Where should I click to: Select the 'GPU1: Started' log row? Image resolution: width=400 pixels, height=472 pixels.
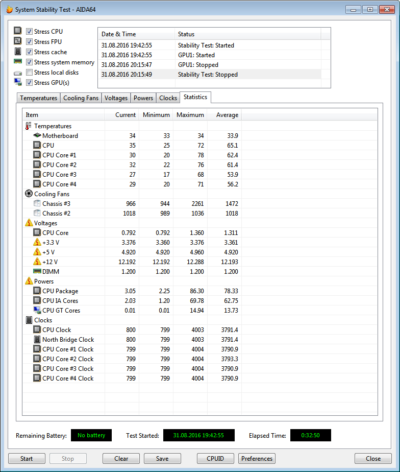point(210,55)
